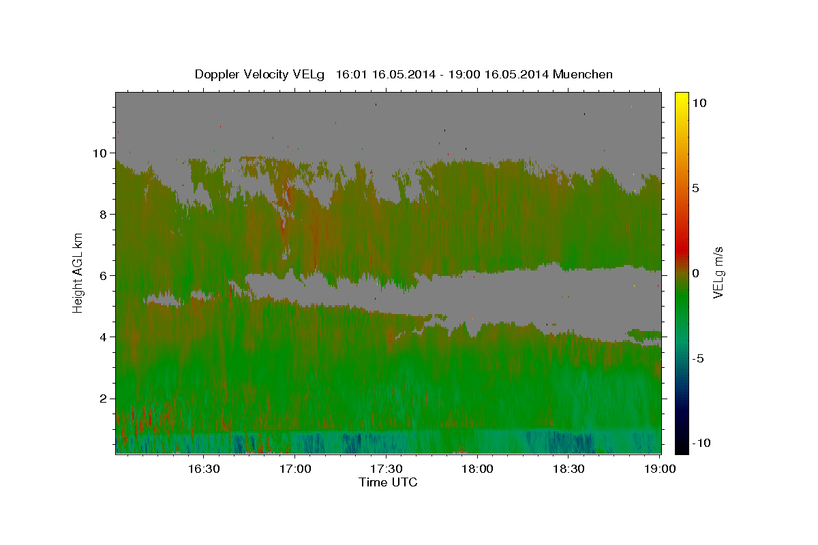Click the end date '19:00 16.05.2014' in title
Screen dimensions: 818x545
tap(498, 74)
